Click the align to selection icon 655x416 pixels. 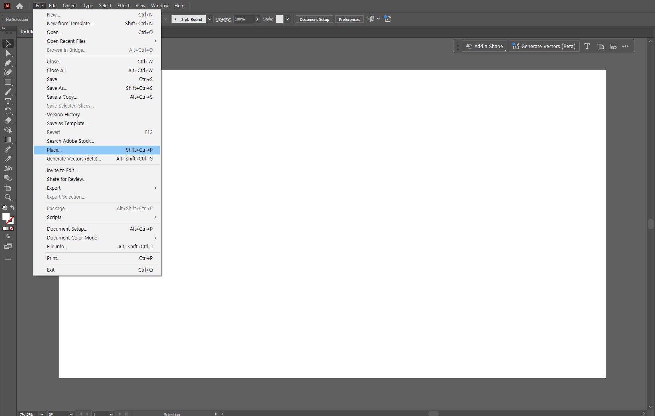click(371, 19)
